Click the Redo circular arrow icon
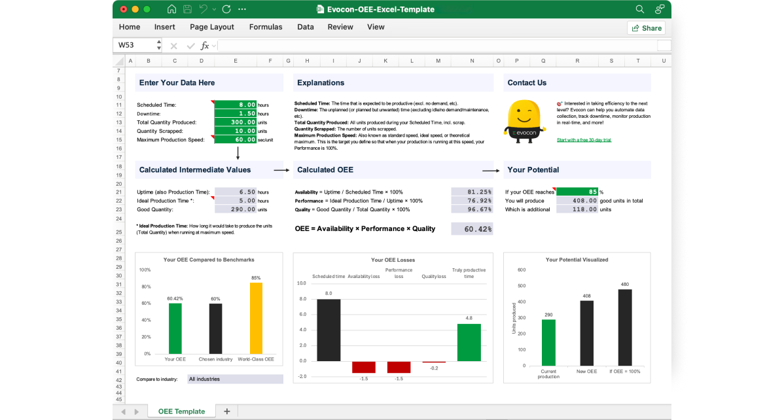The height and width of the screenshot is (420, 784). click(226, 9)
